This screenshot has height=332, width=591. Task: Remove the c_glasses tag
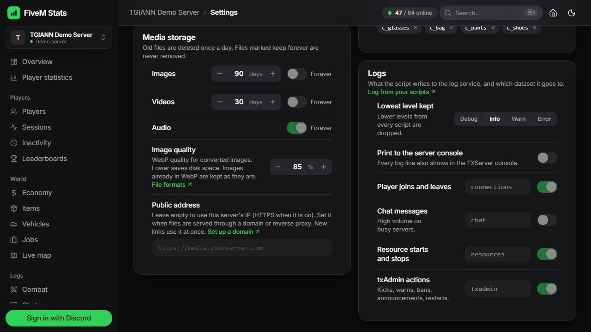pyautogui.click(x=416, y=28)
